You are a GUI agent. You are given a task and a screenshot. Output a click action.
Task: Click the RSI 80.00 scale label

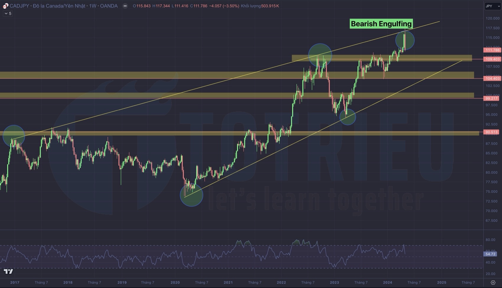(490, 240)
